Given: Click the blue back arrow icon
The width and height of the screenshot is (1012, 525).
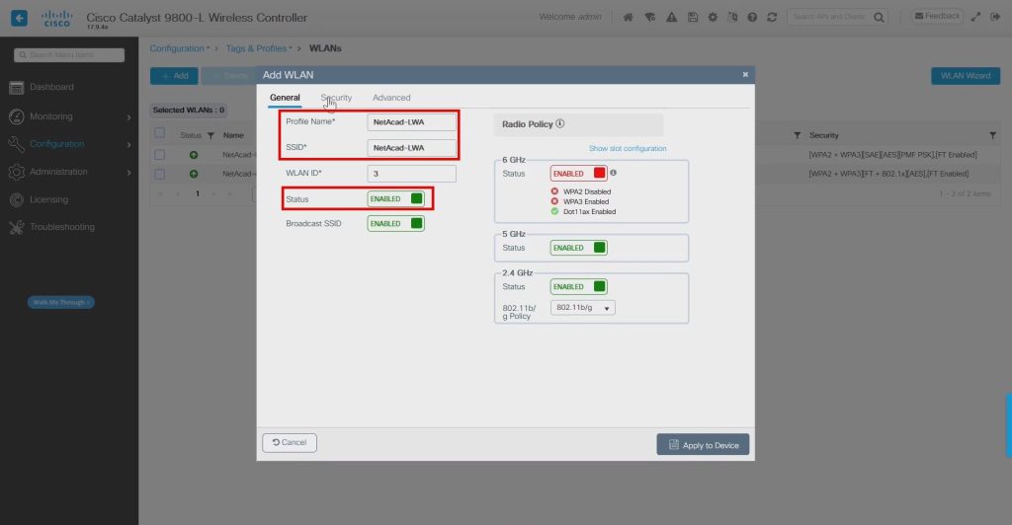Looking at the screenshot, I should (x=20, y=18).
